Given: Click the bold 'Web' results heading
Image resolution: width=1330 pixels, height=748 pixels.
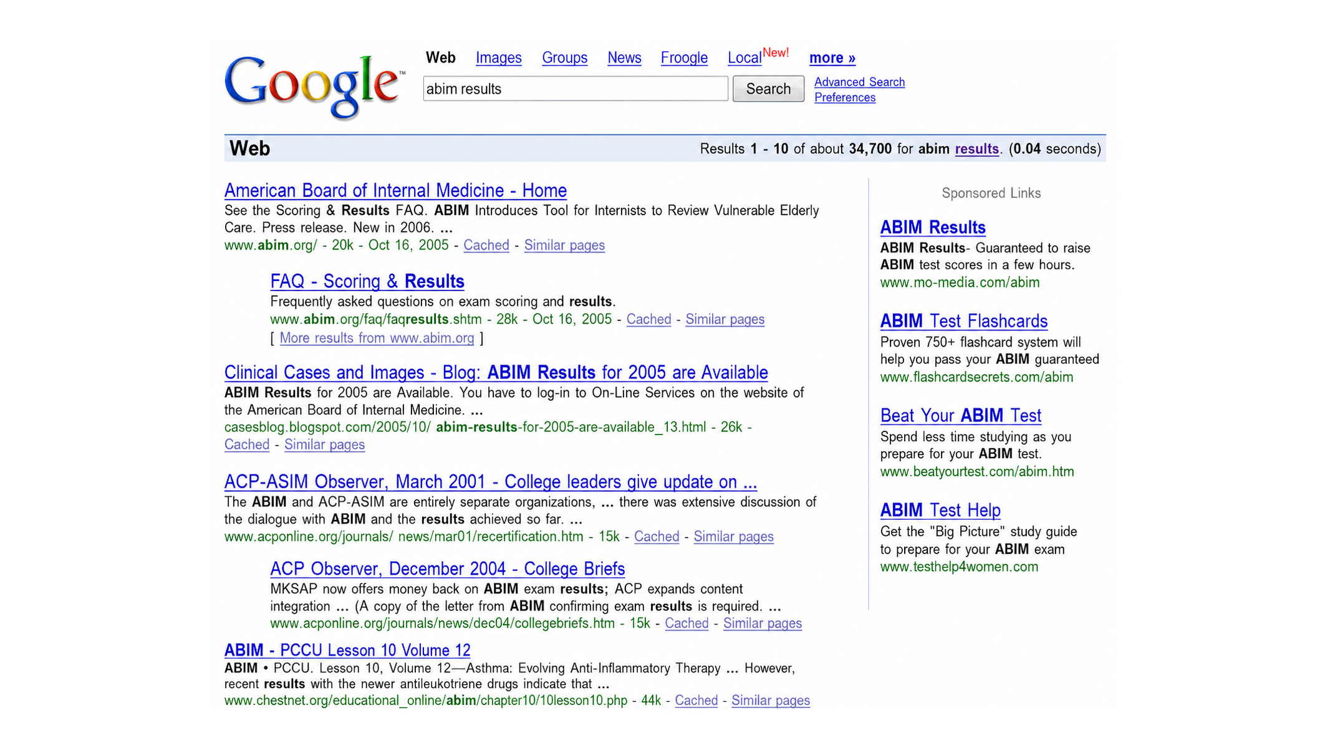Looking at the screenshot, I should point(249,148).
